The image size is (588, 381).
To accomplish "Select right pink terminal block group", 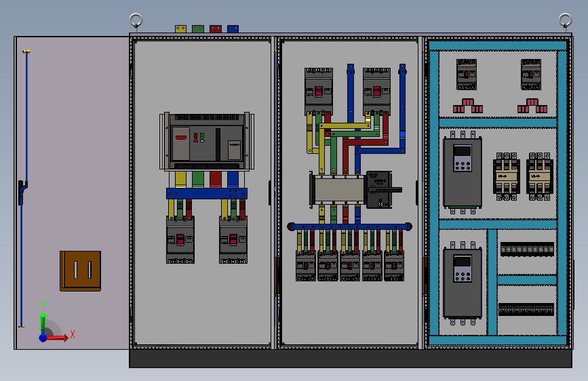I will pos(532,106).
